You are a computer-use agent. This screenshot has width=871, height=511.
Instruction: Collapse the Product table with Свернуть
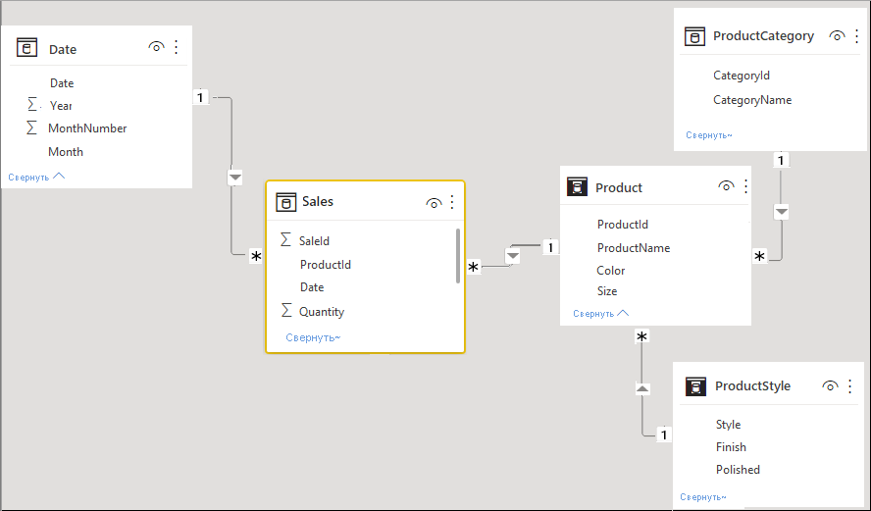click(x=601, y=314)
